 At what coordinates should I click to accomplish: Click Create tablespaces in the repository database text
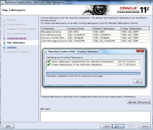(76, 64)
